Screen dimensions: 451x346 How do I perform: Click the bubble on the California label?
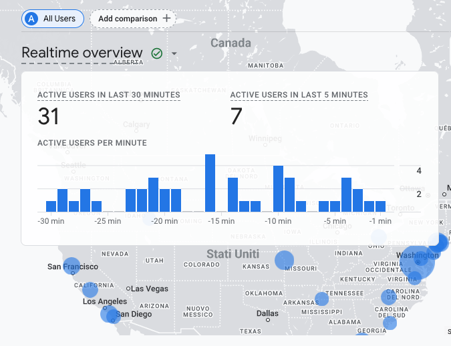pyautogui.click(x=90, y=289)
